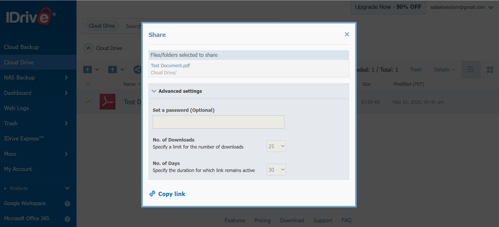Click help icon next to Microsoft Office 365
The width and height of the screenshot is (499, 227).
pos(67,219)
